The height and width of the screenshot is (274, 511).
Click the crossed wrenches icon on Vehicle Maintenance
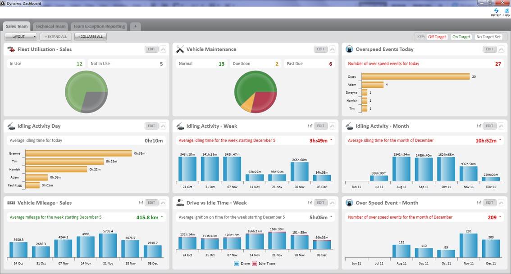[180, 49]
